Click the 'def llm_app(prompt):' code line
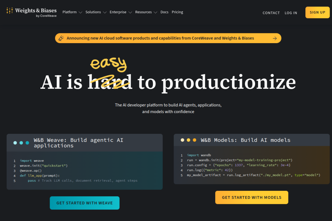This screenshot has width=332, height=221. [40, 176]
